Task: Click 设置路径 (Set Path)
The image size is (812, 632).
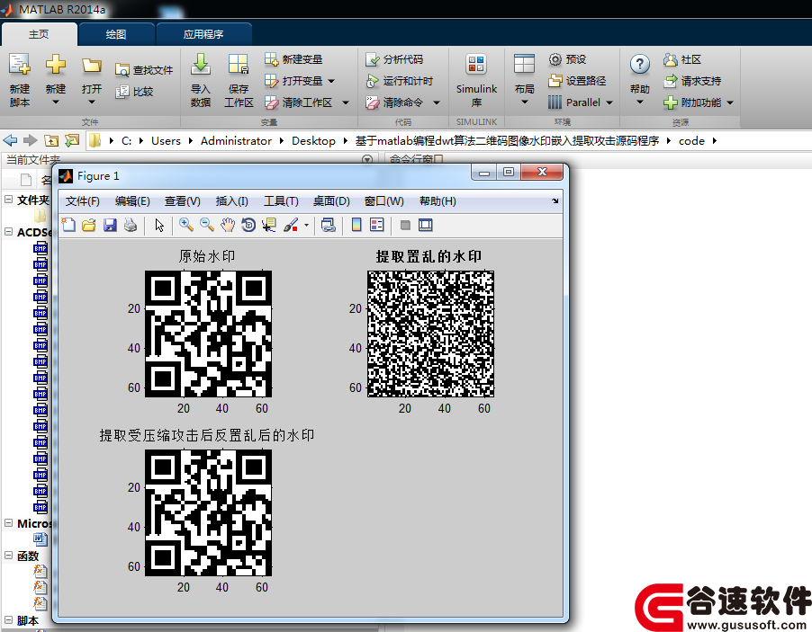Action: point(577,81)
